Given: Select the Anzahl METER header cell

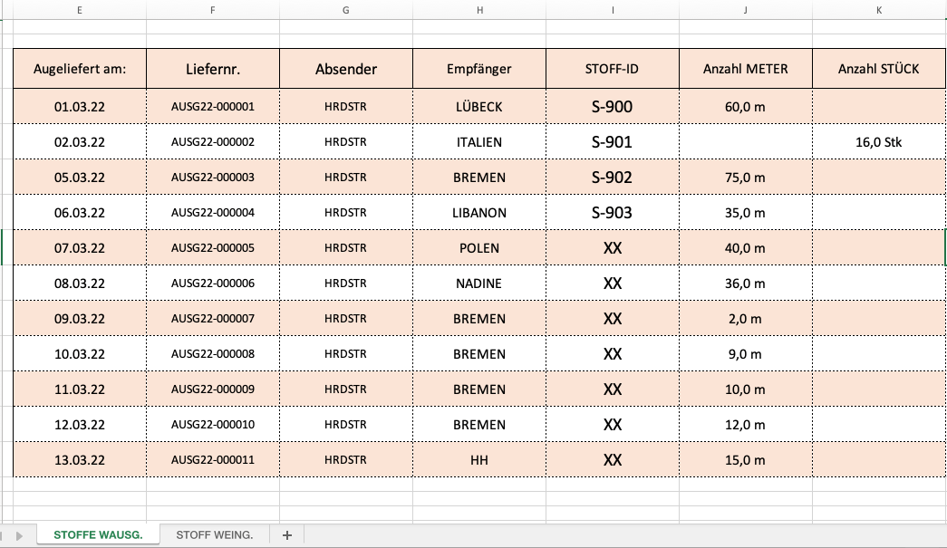Looking at the screenshot, I should (745, 69).
